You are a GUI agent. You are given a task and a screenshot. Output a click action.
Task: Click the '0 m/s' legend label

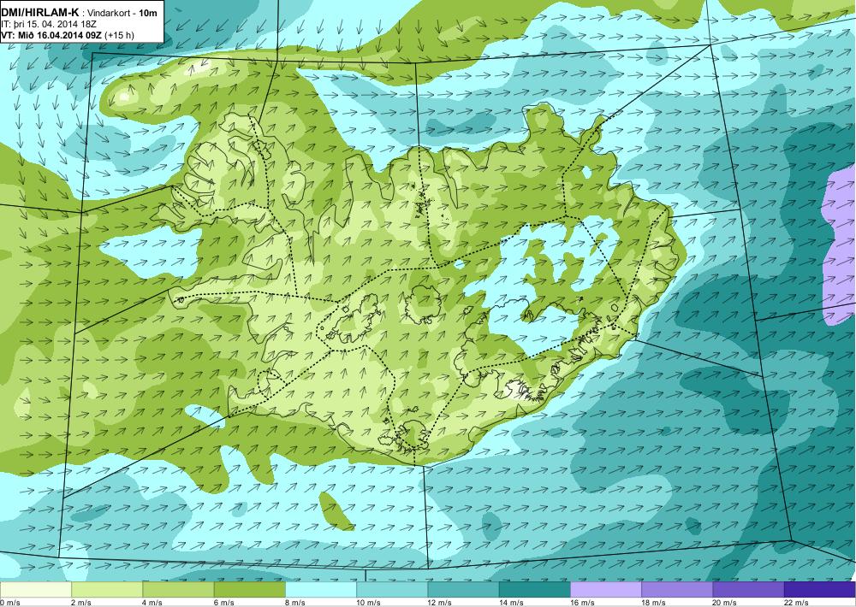coord(10,603)
